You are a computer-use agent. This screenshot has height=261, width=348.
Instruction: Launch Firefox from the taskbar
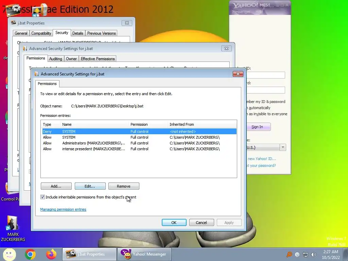pos(51,254)
